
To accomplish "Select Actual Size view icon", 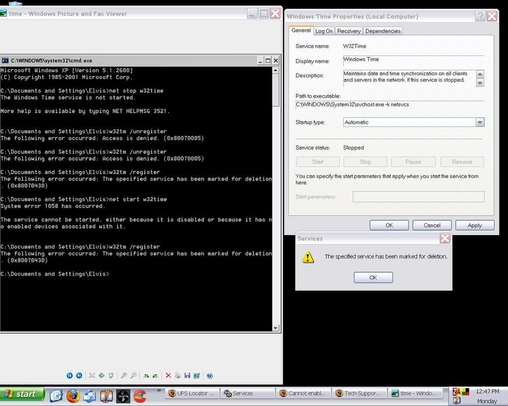I will (101, 376).
